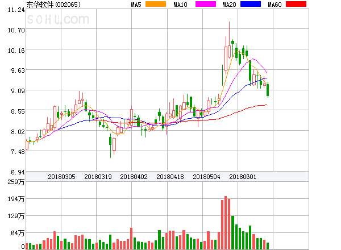Click the 8.02 price axis label

tap(18, 132)
